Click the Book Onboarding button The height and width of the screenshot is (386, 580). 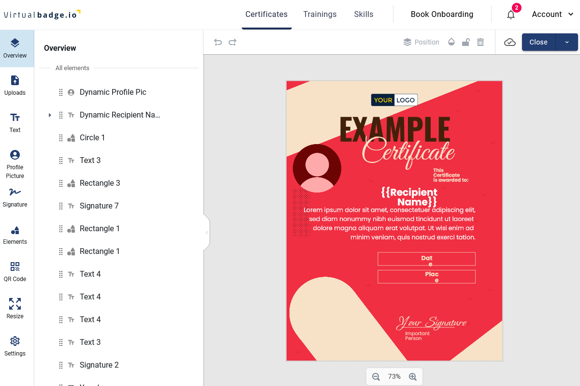coord(441,14)
